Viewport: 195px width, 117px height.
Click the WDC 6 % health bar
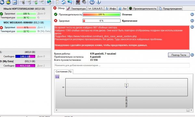click(26, 27)
